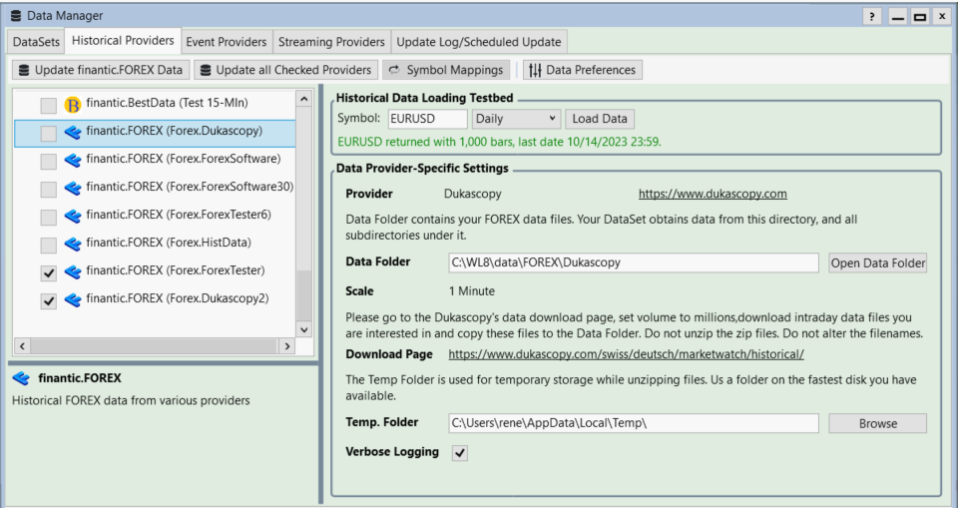The height and width of the screenshot is (508, 958).
Task: Switch to the DataSets tab
Action: (36, 42)
